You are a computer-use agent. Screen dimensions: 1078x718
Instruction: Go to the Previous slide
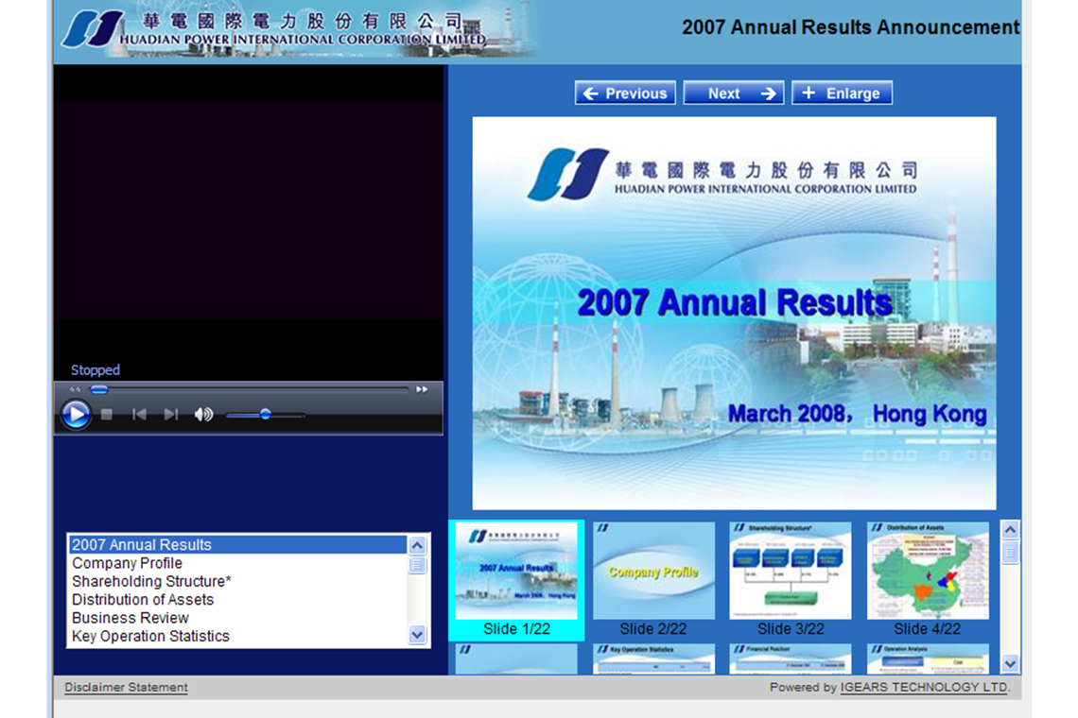625,93
